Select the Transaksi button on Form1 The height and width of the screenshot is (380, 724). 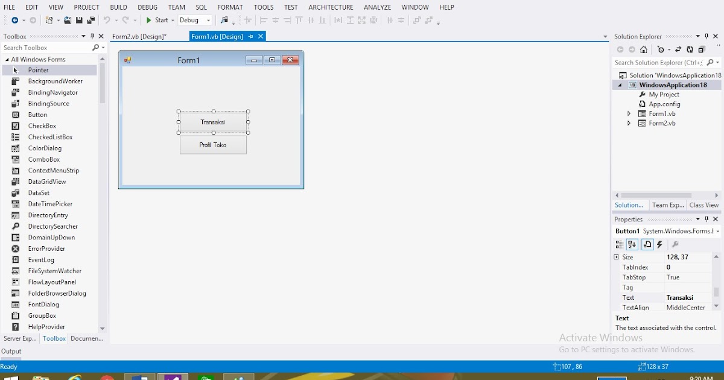pyautogui.click(x=212, y=121)
